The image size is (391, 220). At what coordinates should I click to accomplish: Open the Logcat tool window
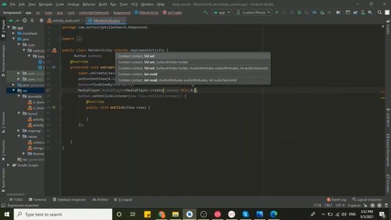click(123, 200)
